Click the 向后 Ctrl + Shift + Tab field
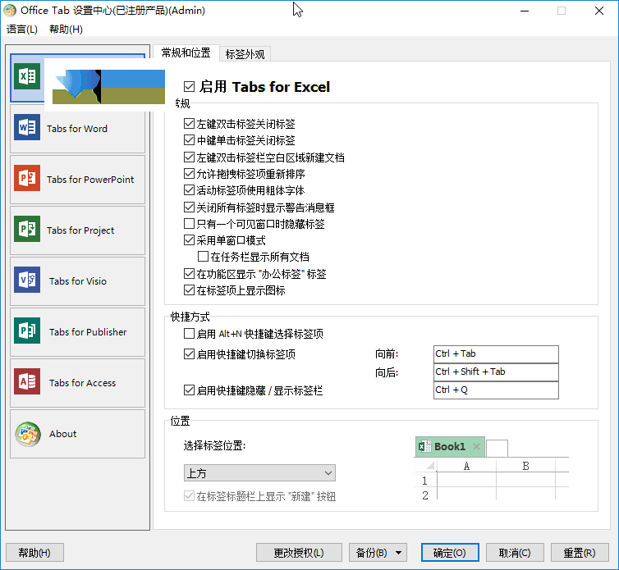Screen dimensions: 619x570 click(496, 372)
